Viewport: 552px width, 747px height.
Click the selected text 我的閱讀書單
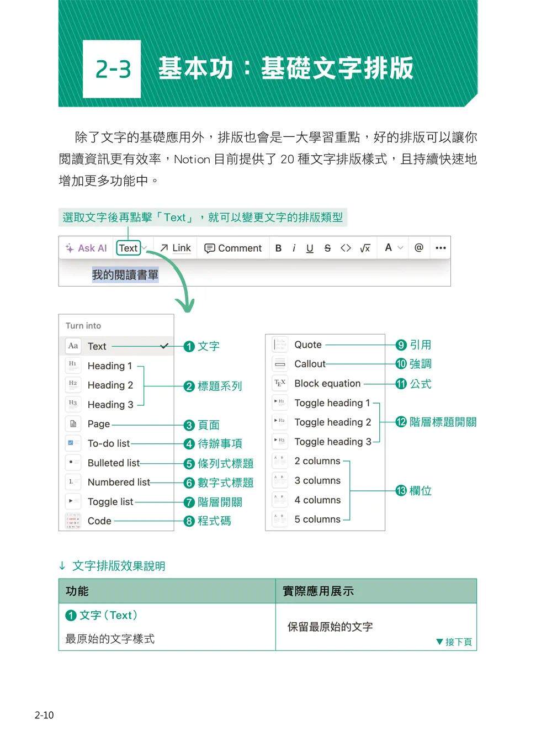(x=125, y=274)
